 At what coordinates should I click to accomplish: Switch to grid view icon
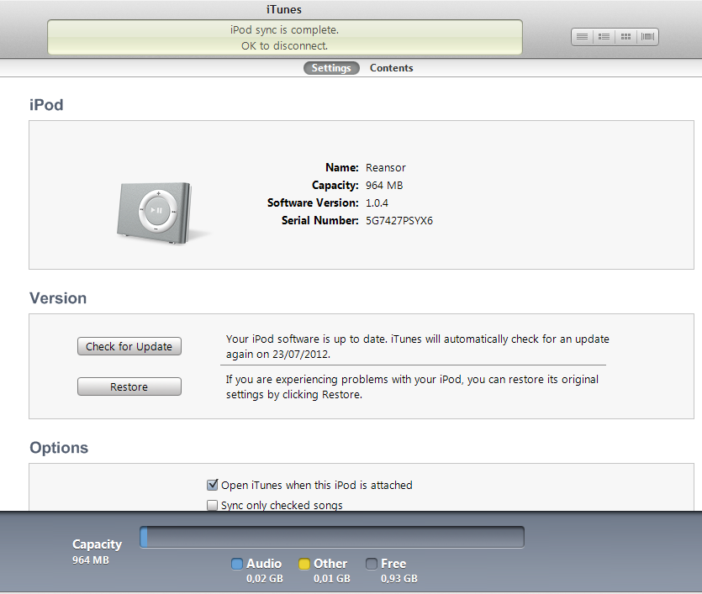[625, 37]
